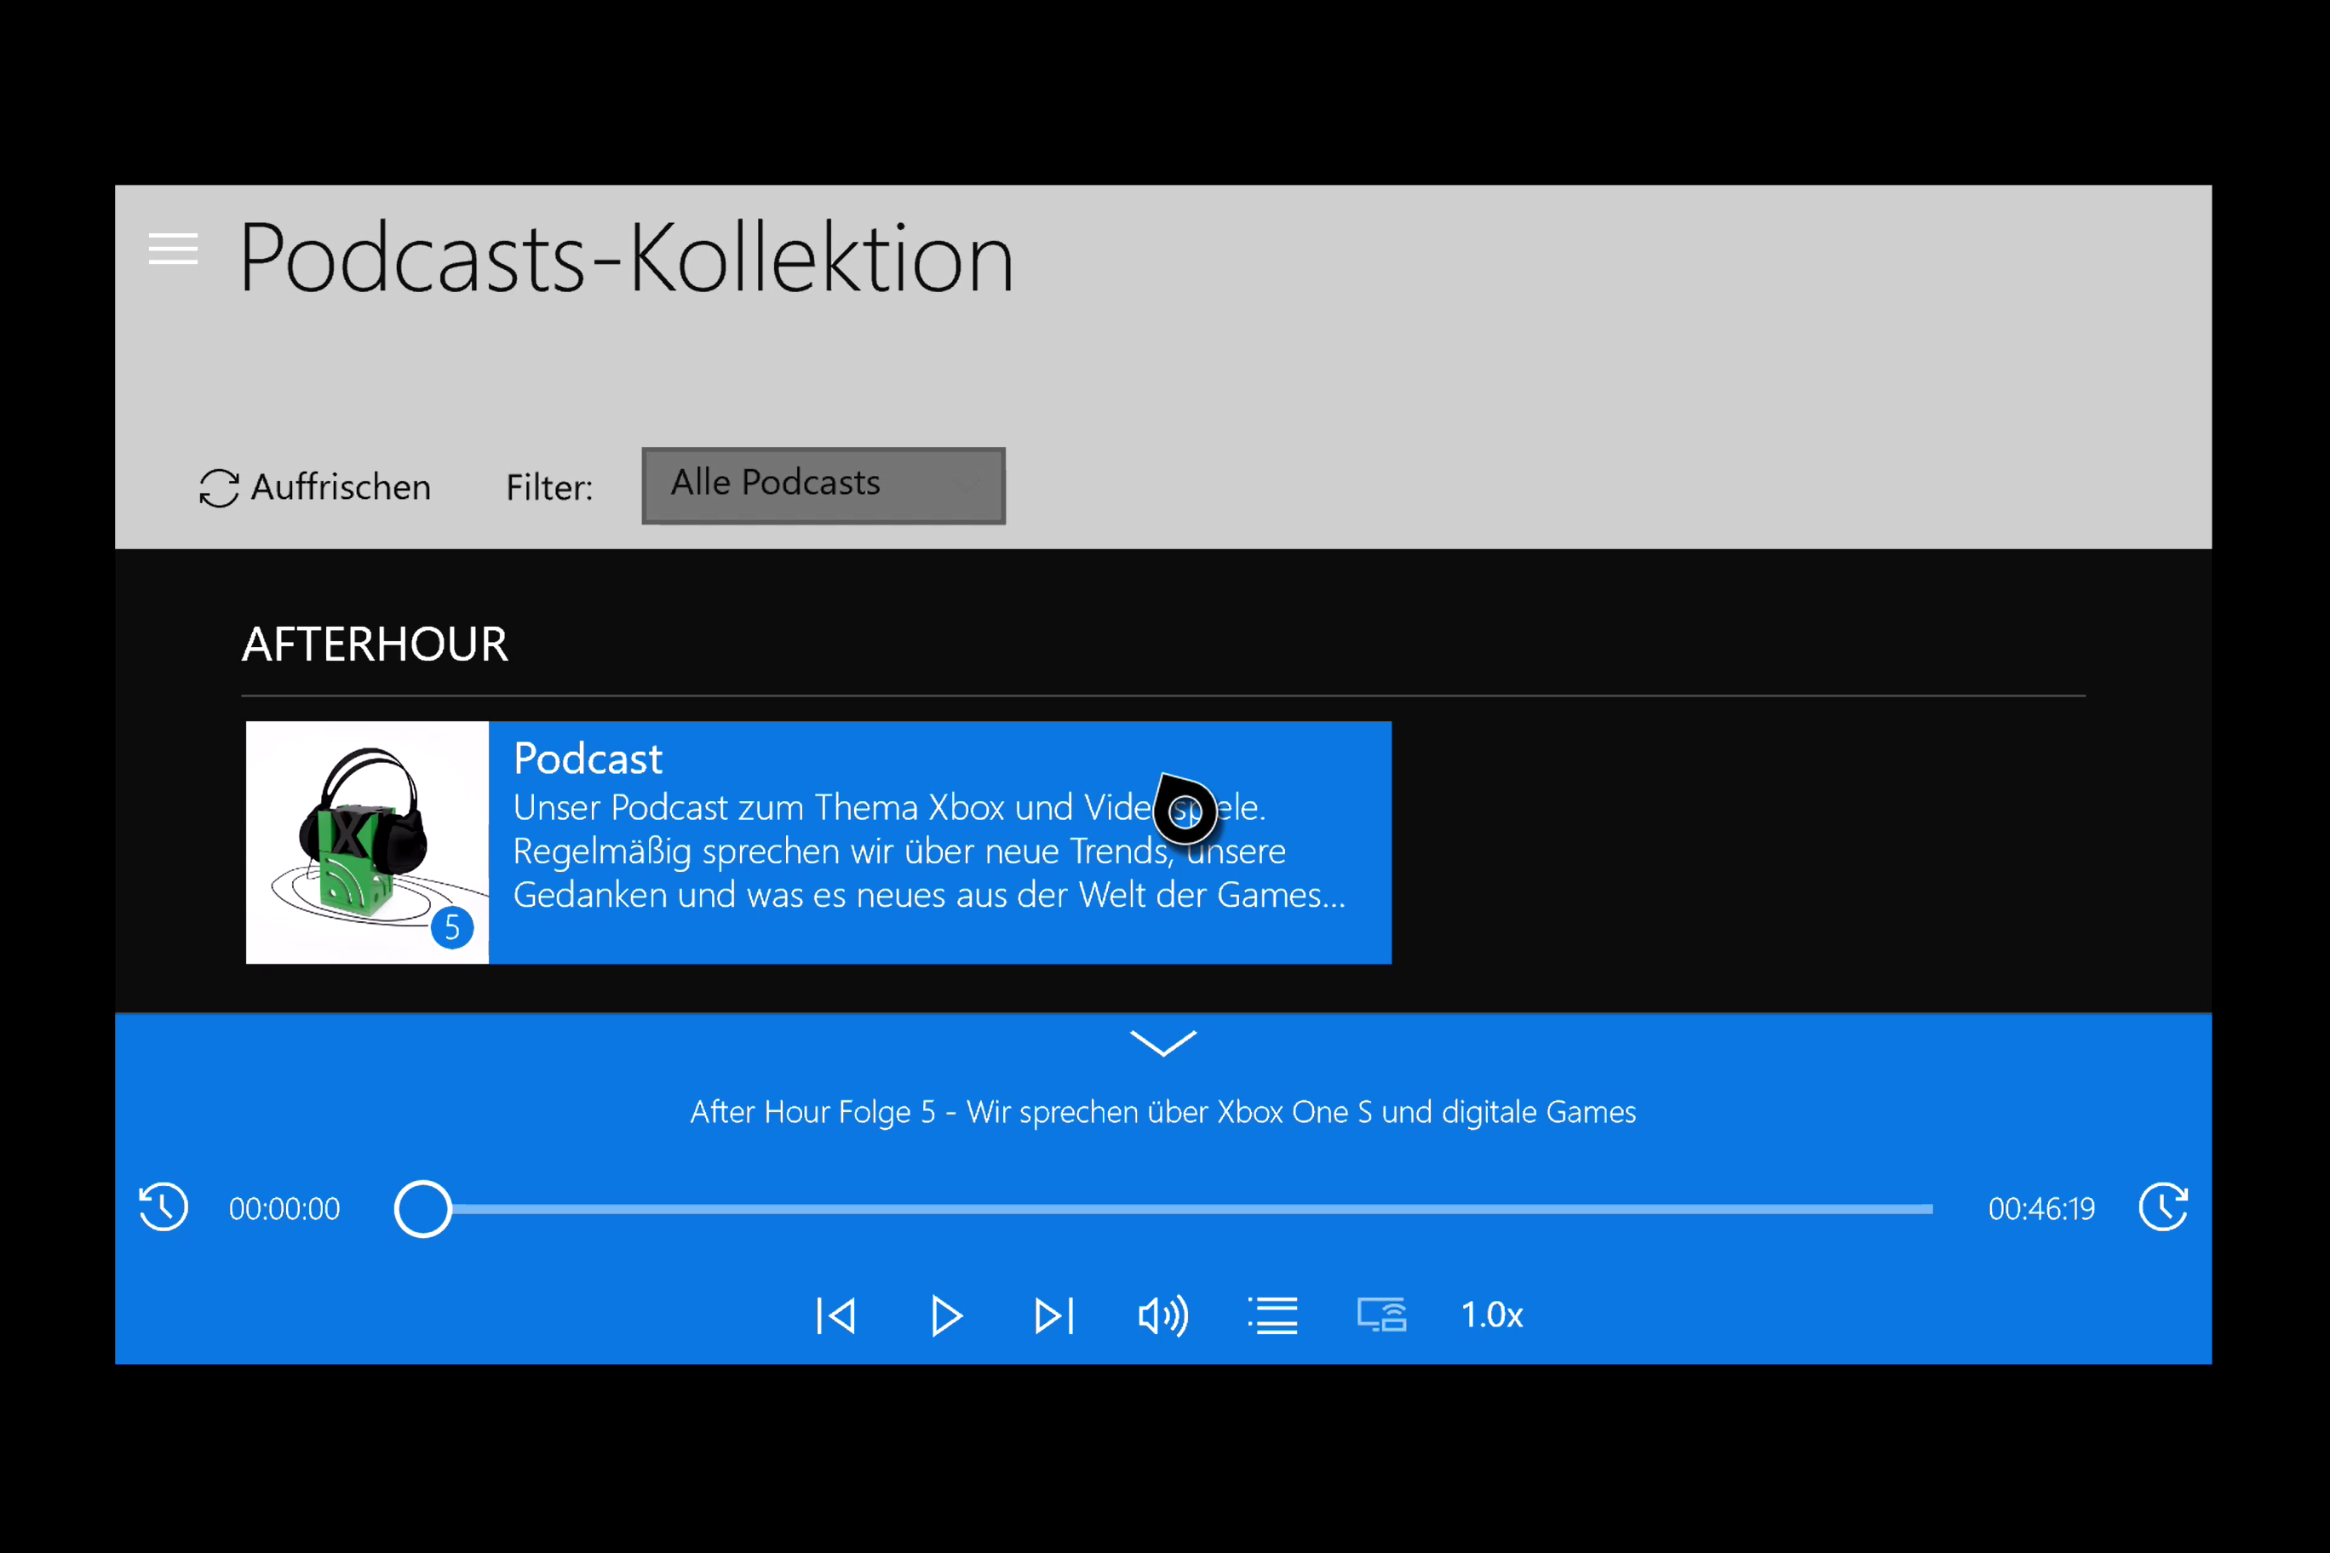Screen dimensions: 2330x1553
Task: Open the volume control icon
Action: tap(1162, 1315)
